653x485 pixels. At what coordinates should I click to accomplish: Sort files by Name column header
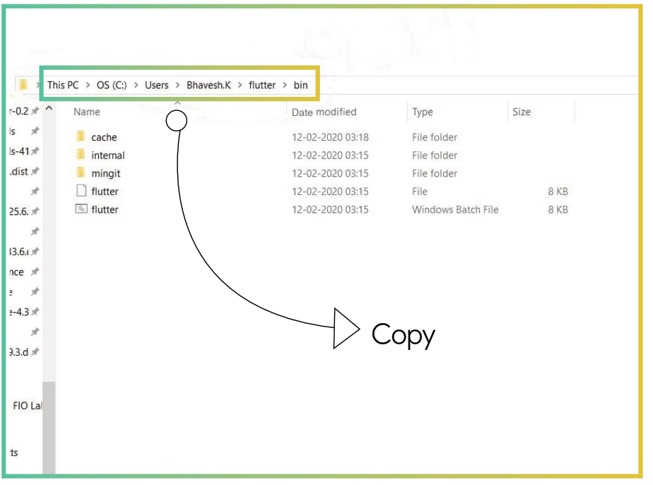click(87, 112)
